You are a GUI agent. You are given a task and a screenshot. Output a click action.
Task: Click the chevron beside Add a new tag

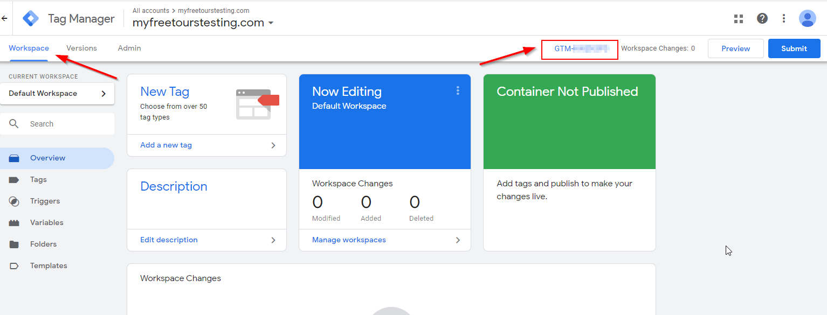pos(273,145)
